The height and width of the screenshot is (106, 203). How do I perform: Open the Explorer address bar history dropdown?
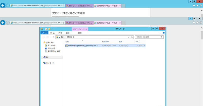pos(129,37)
